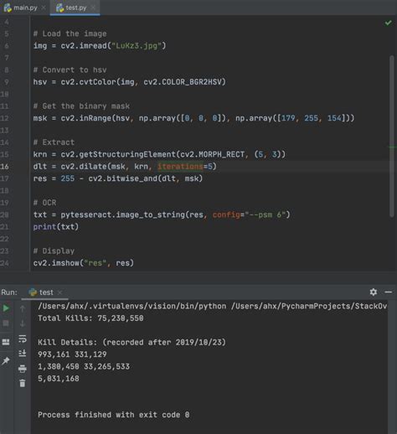Click the "# Get the binary mask" comment
Viewport: 397px width, 434px height.
(x=81, y=106)
